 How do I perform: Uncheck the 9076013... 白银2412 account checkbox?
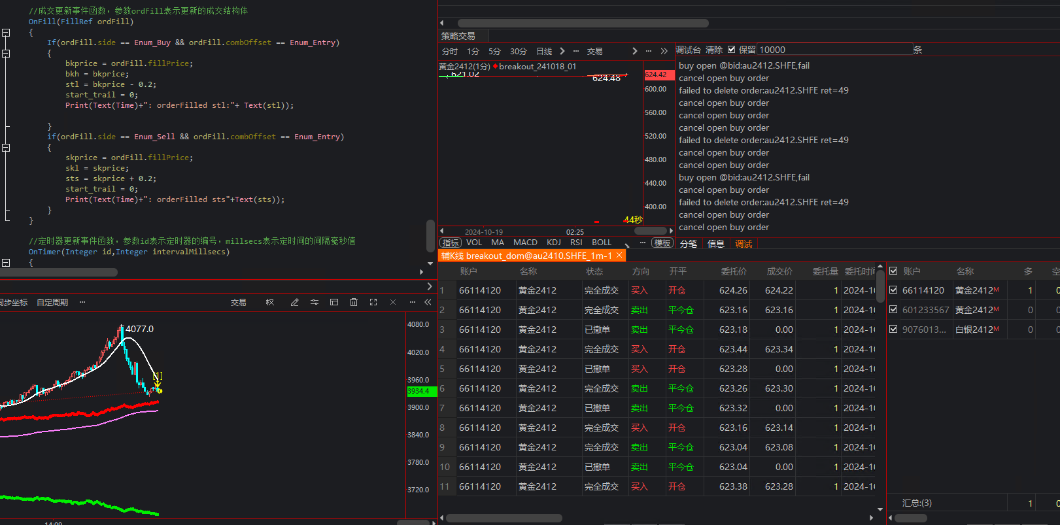coord(893,330)
